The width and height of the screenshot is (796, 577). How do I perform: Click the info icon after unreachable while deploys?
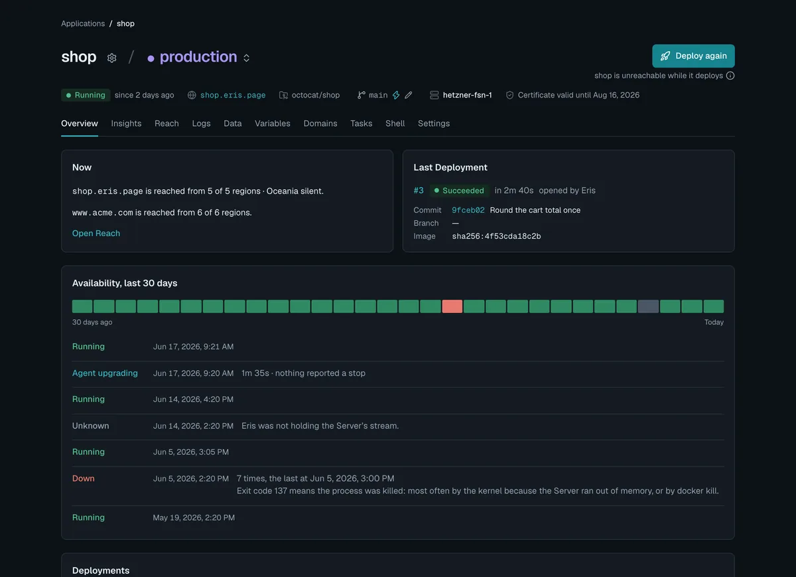[x=730, y=76]
